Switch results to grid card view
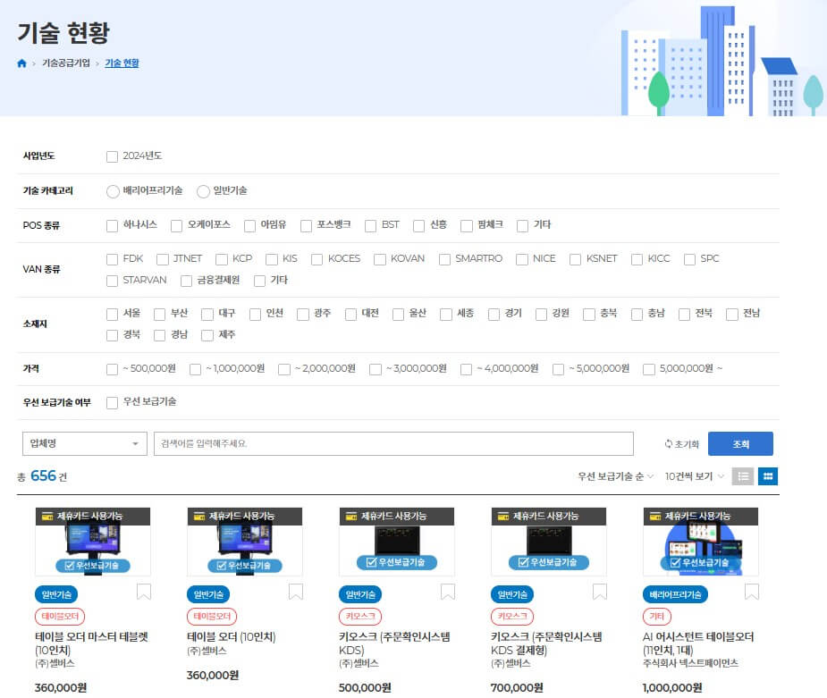Image resolution: width=827 pixels, height=698 pixels. click(768, 476)
